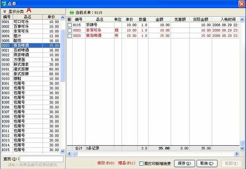Click the 删 column header
Image resolution: width=246 pixels, height=169 pixels.
pyautogui.click(x=69, y=19)
